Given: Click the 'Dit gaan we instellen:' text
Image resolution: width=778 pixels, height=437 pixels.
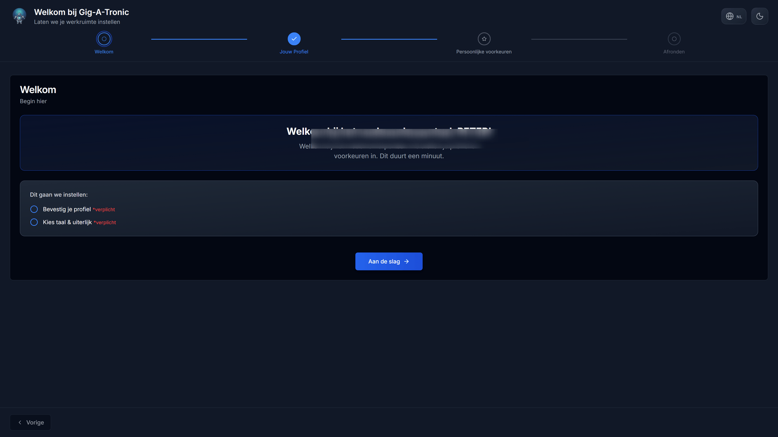Looking at the screenshot, I should 59,195.
